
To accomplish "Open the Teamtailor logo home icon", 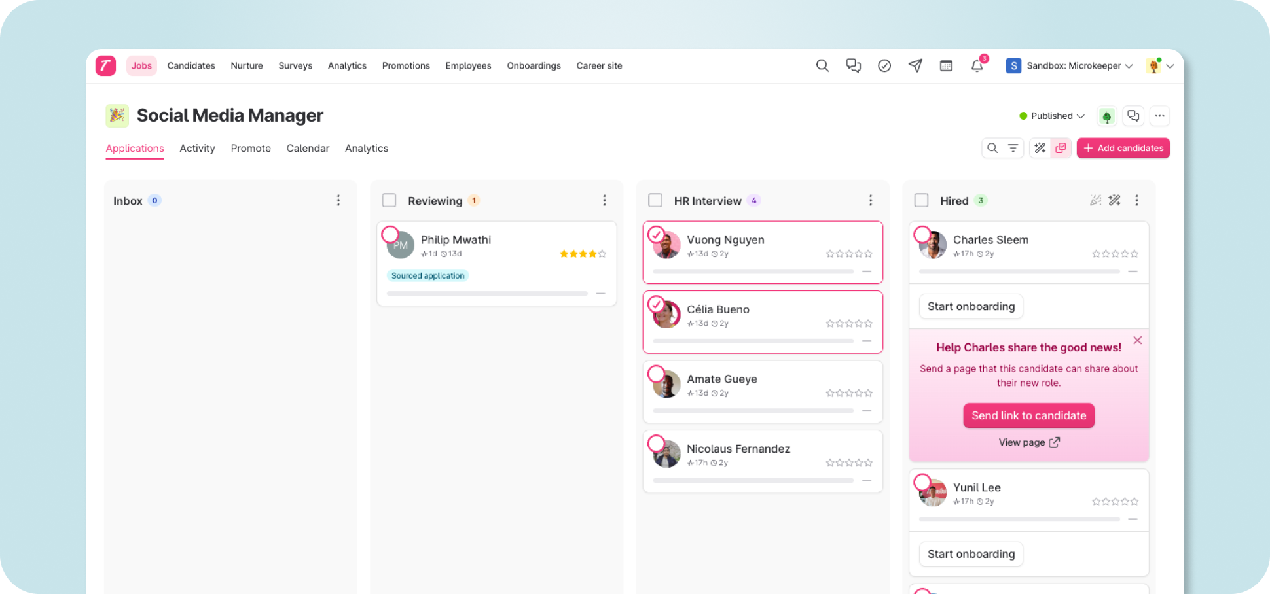I will [105, 65].
